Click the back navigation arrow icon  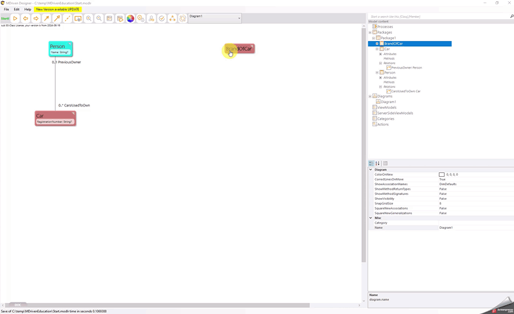pyautogui.click(x=26, y=19)
